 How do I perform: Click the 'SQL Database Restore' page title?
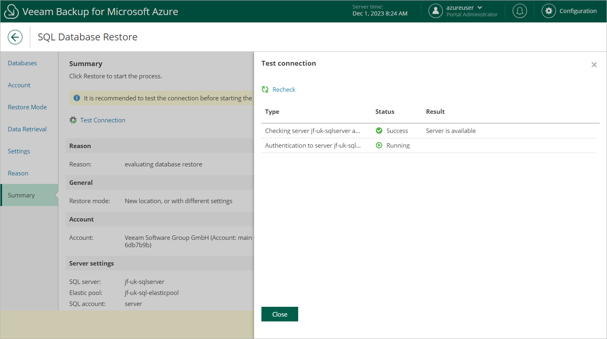coord(87,37)
